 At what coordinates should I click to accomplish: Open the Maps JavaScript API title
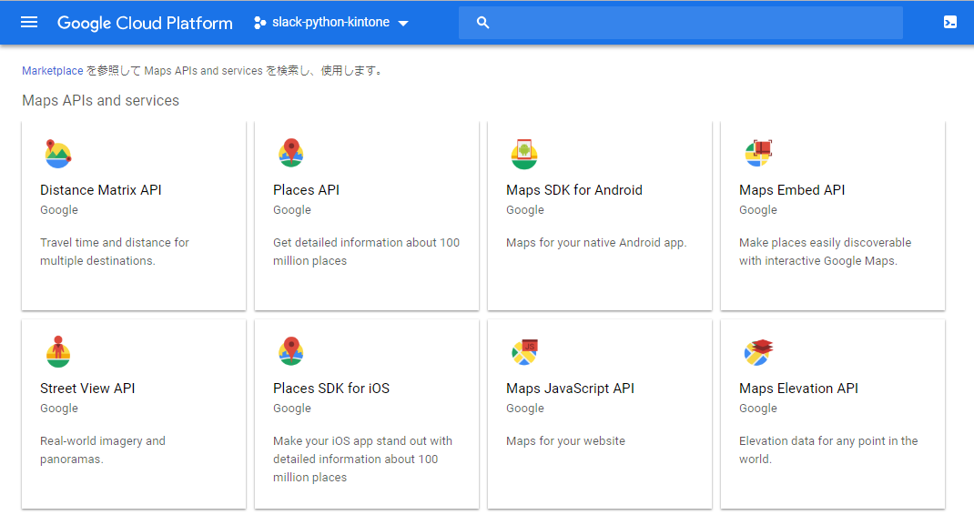[x=570, y=389]
